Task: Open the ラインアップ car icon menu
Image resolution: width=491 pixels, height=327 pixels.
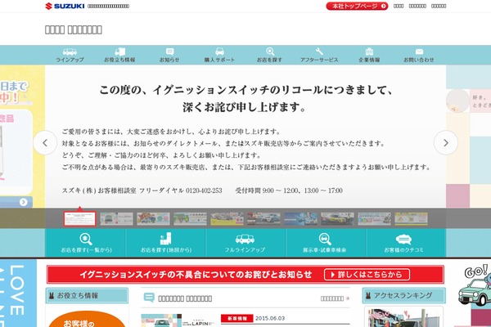Action: [70, 56]
